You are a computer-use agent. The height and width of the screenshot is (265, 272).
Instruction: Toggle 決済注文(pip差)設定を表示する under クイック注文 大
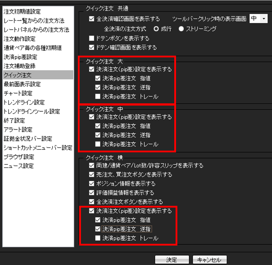click(x=92, y=69)
